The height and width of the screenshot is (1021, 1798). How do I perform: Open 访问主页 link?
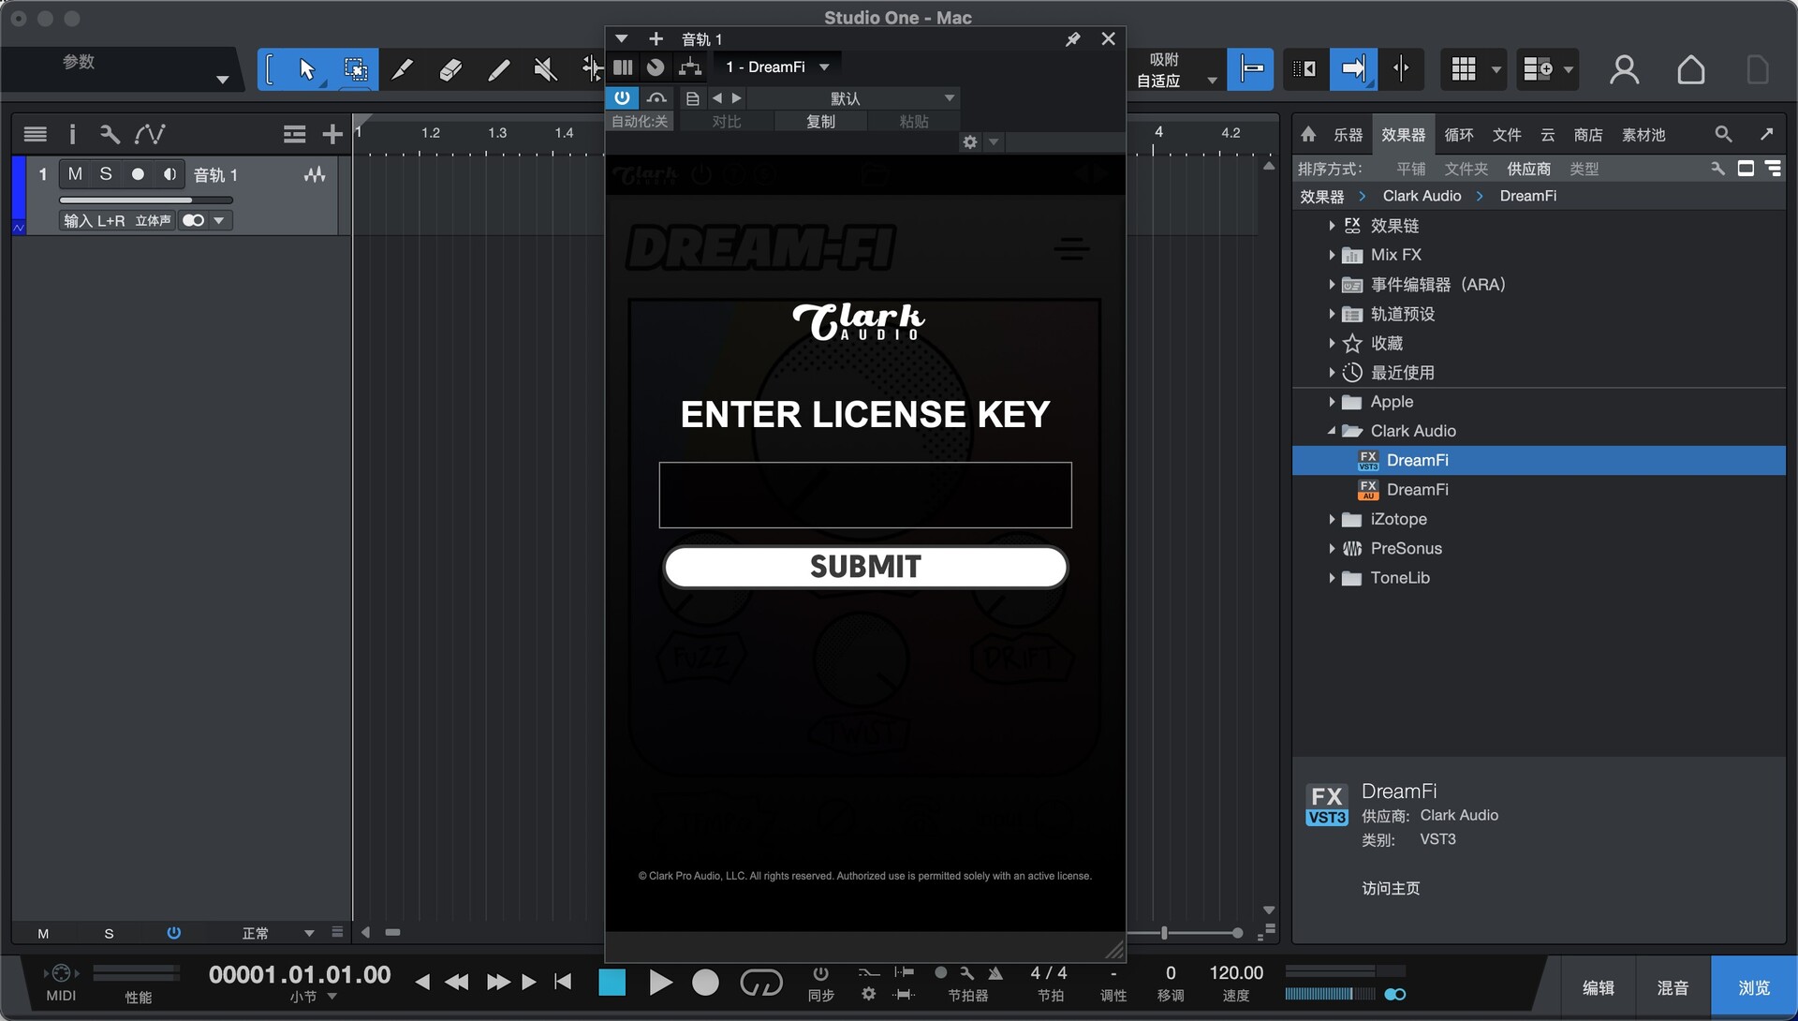point(1391,888)
